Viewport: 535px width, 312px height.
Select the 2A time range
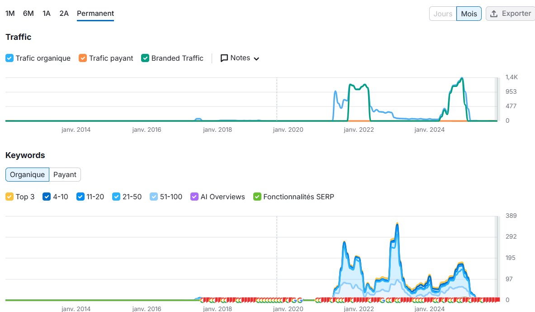64,13
